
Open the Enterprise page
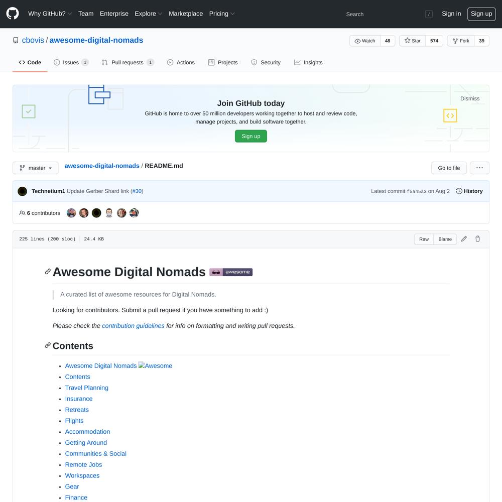tap(114, 14)
